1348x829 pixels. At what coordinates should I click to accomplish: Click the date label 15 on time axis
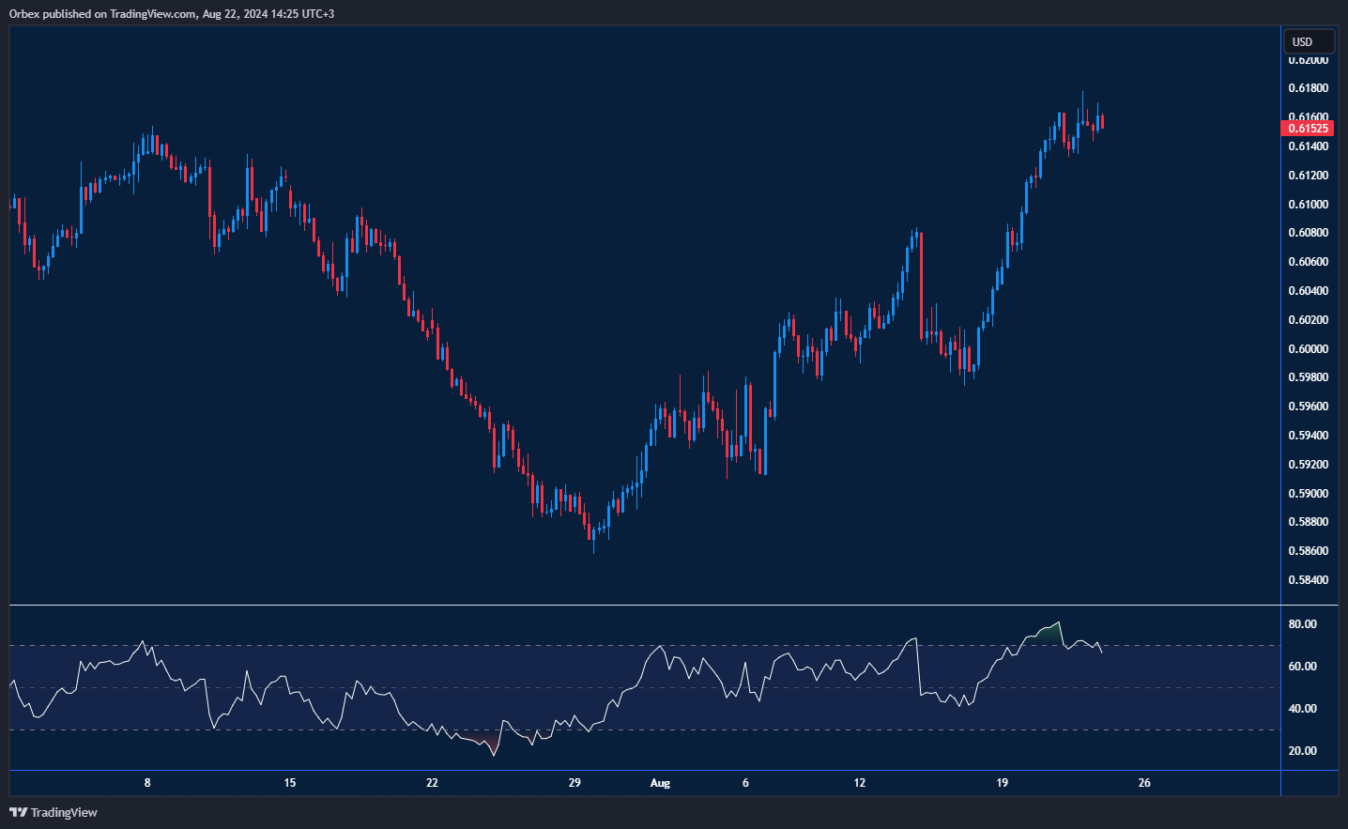(x=290, y=783)
